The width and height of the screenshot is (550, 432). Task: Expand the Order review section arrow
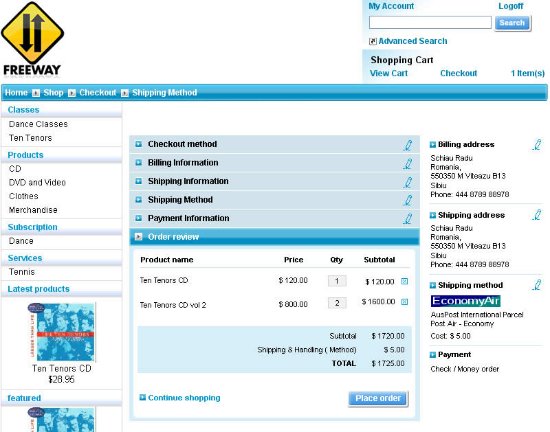pos(139,237)
